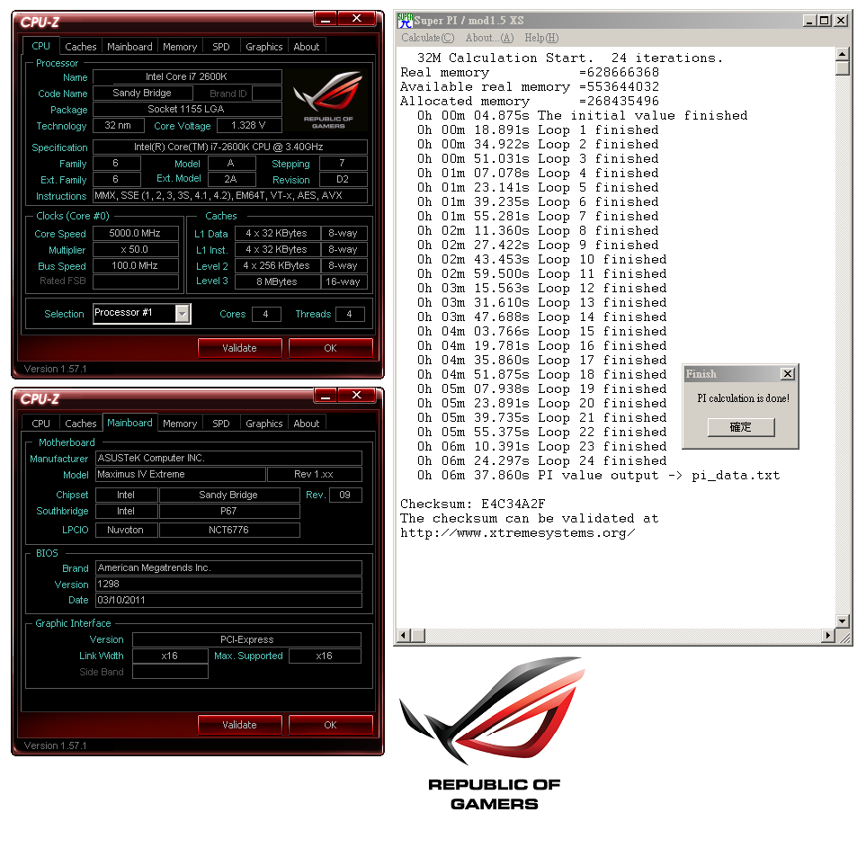Click the "PI value output -> pi_data.txt" line
The height and width of the screenshot is (866, 866).
[x=598, y=475]
